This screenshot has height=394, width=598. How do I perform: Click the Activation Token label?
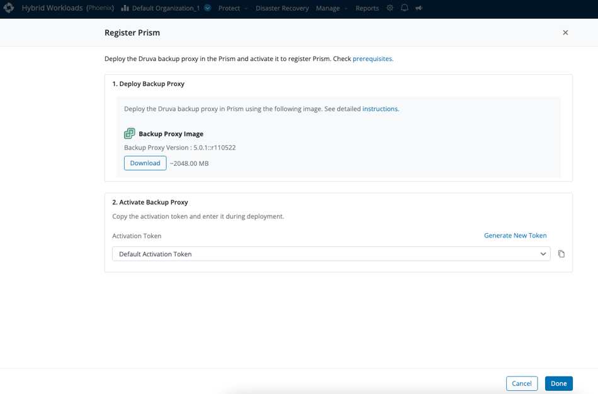point(137,236)
